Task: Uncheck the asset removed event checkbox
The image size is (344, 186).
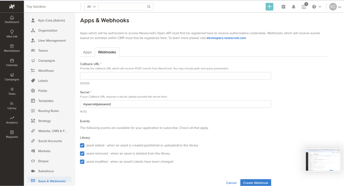Action: (82, 154)
